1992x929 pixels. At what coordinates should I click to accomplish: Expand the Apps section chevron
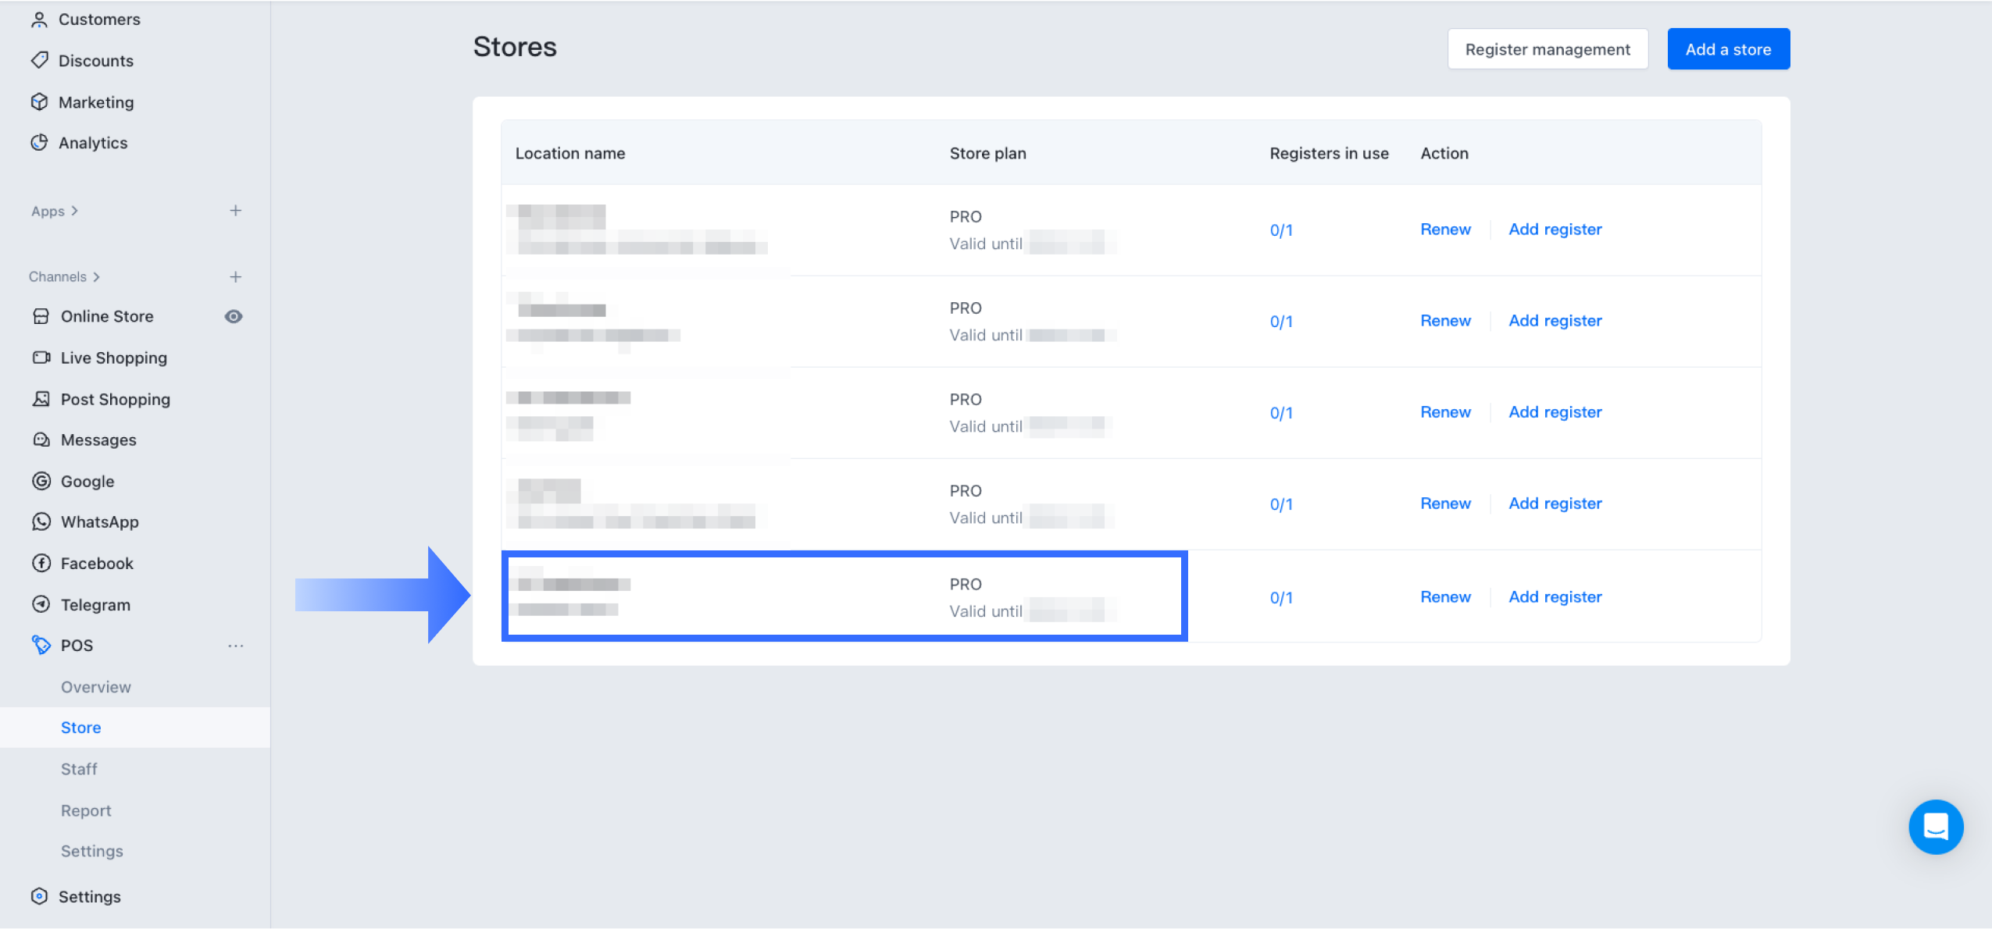click(x=75, y=211)
